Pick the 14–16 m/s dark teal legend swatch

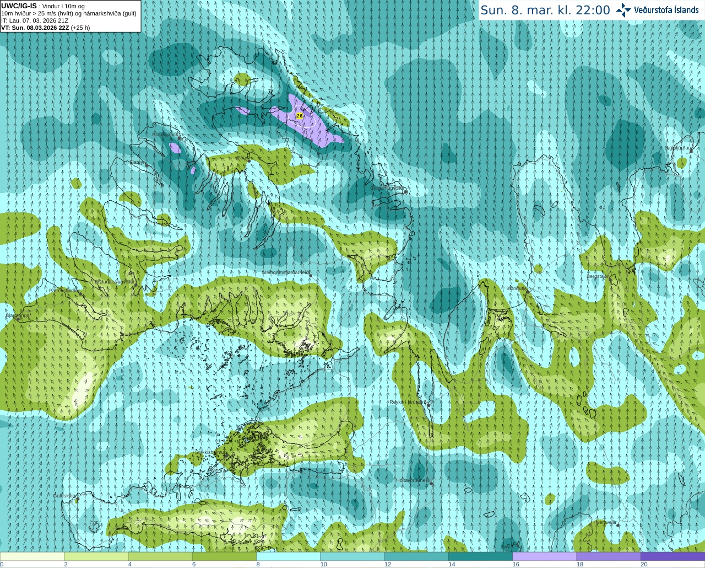pyautogui.click(x=480, y=556)
